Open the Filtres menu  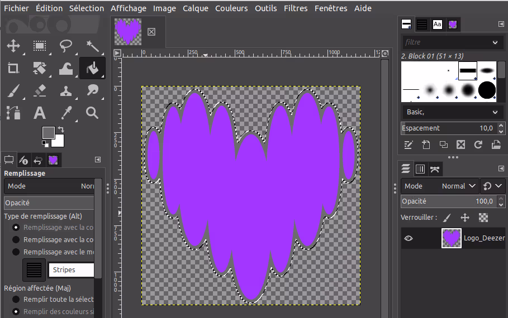(x=295, y=8)
